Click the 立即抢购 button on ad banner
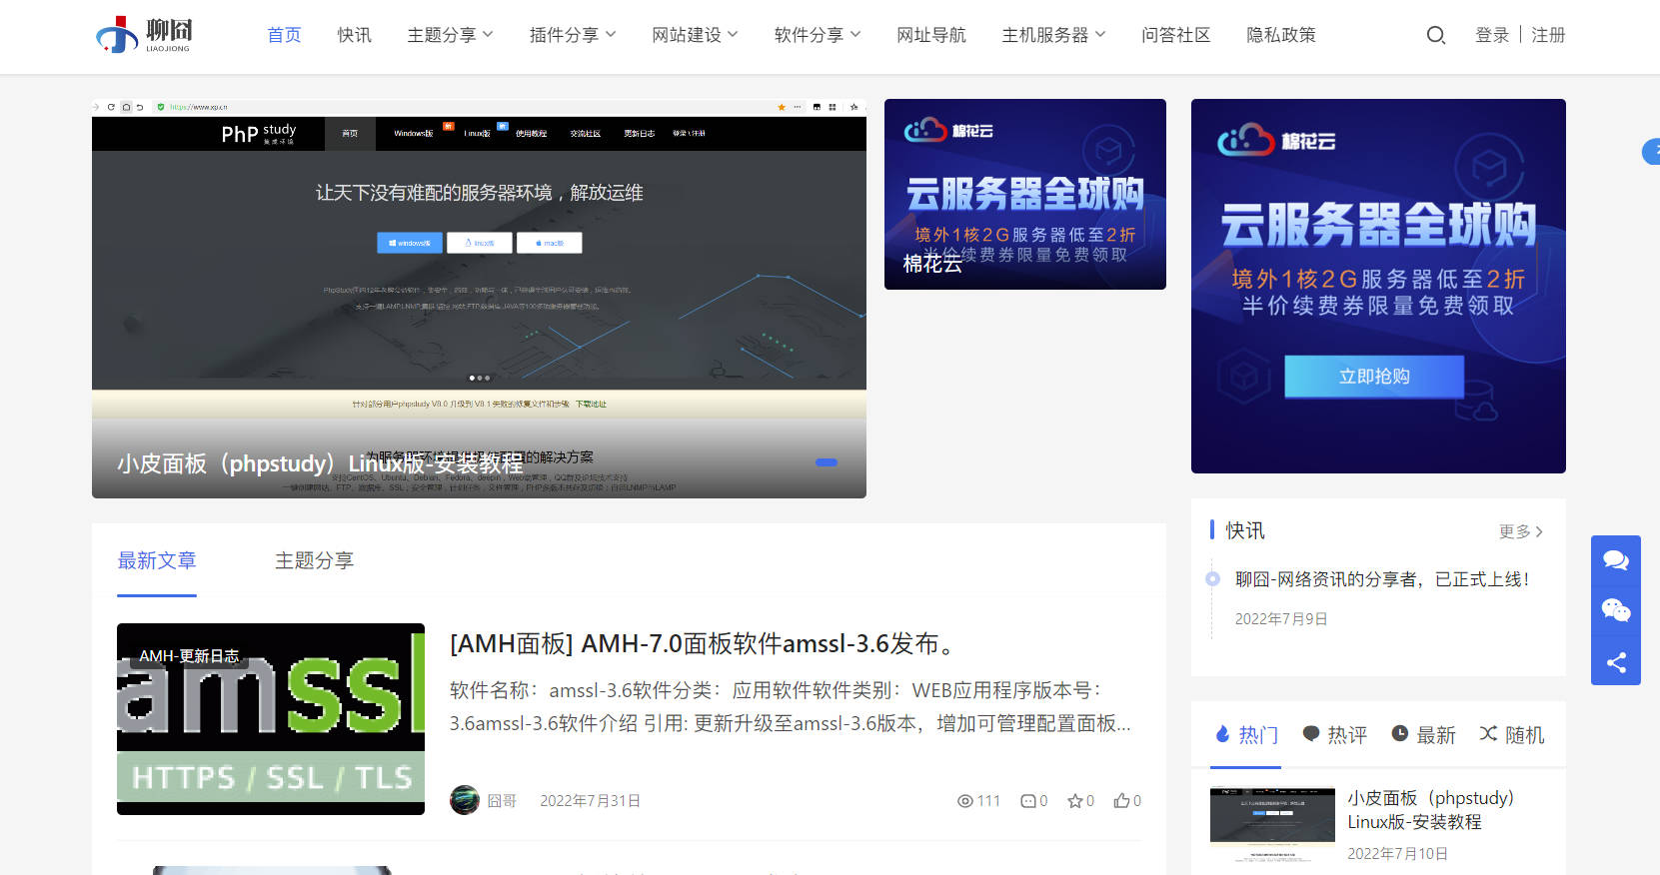 click(1374, 377)
